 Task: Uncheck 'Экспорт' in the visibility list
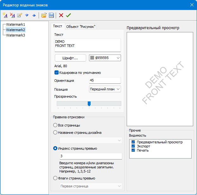(x=133, y=146)
